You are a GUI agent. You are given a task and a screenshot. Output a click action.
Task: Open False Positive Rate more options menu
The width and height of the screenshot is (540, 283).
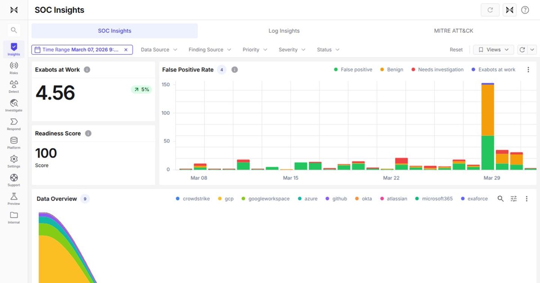[528, 70]
